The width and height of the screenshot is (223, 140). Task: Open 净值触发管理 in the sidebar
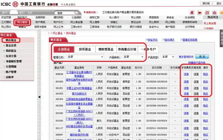tap(13, 61)
